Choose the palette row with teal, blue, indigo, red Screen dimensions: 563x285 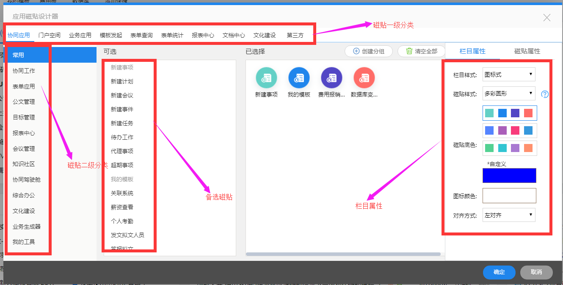pyautogui.click(x=510, y=113)
